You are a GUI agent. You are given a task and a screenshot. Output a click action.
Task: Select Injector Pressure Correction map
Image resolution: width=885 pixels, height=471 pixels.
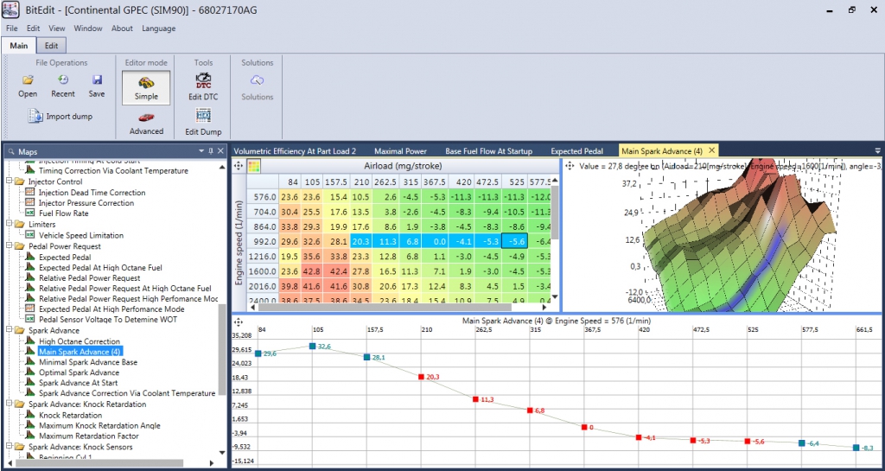point(86,203)
